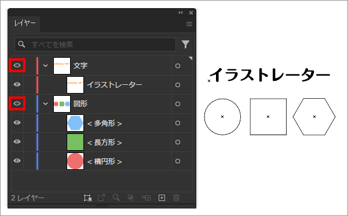
Task: Click the Create New Layer icon
Action: pyautogui.click(x=162, y=198)
